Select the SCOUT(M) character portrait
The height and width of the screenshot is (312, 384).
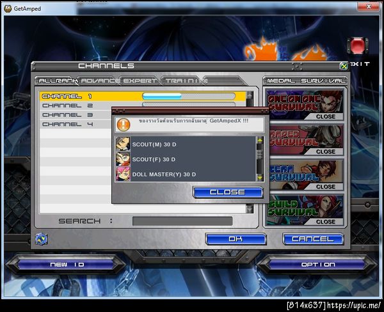click(x=123, y=144)
